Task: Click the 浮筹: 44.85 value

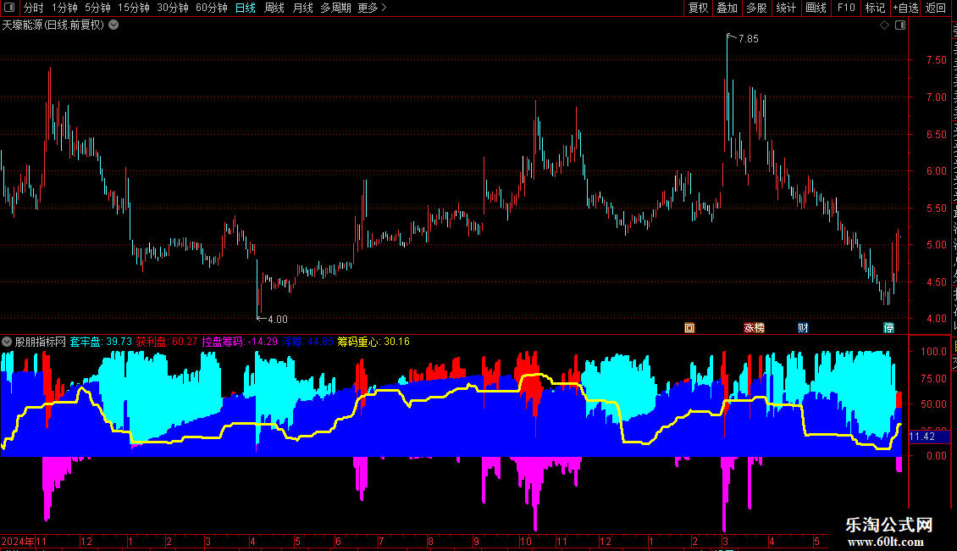Action: [307, 342]
